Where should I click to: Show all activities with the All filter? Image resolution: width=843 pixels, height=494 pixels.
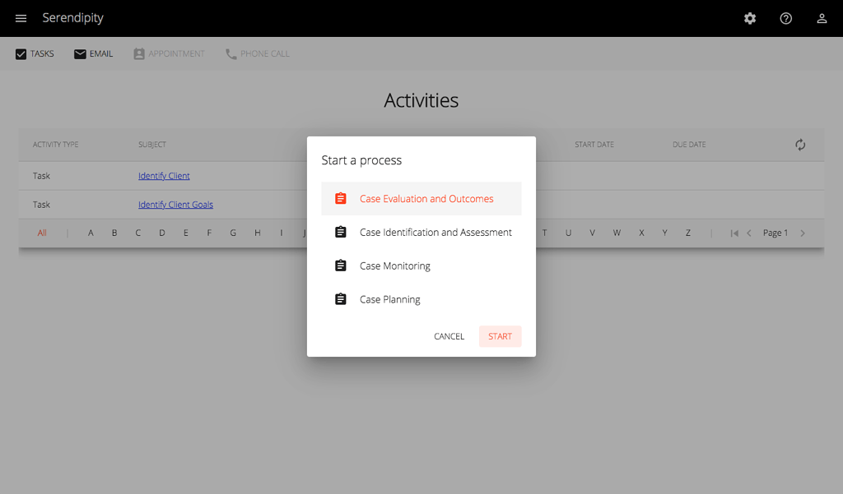(41, 233)
